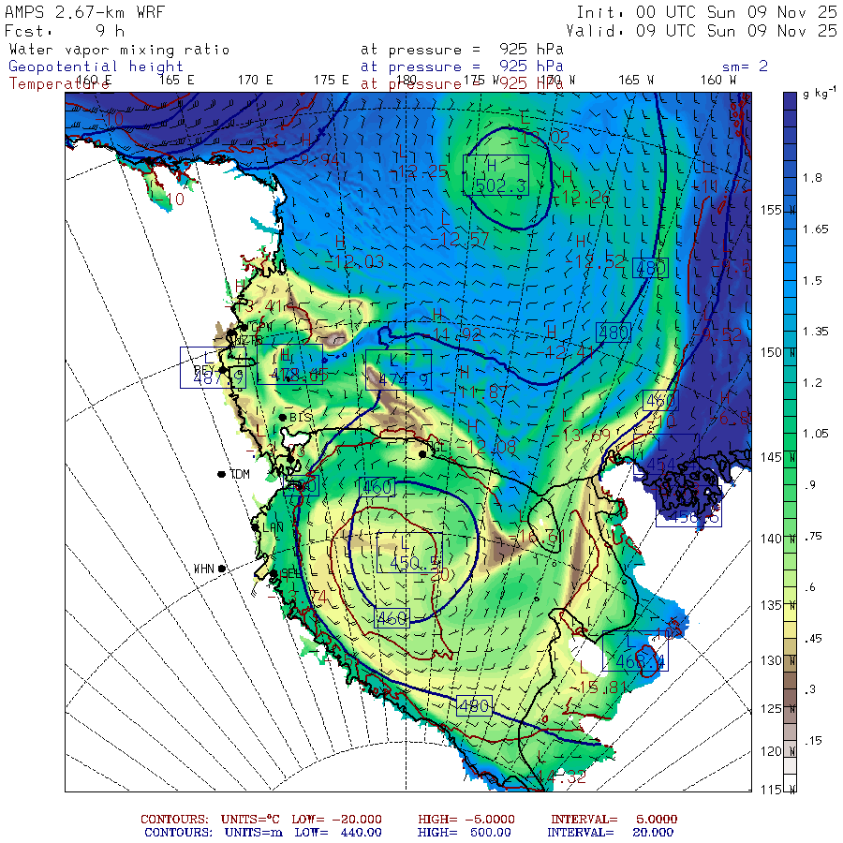Click the "Valid: 09 UTC Sun 09 Nov 25" line

click(701, 31)
